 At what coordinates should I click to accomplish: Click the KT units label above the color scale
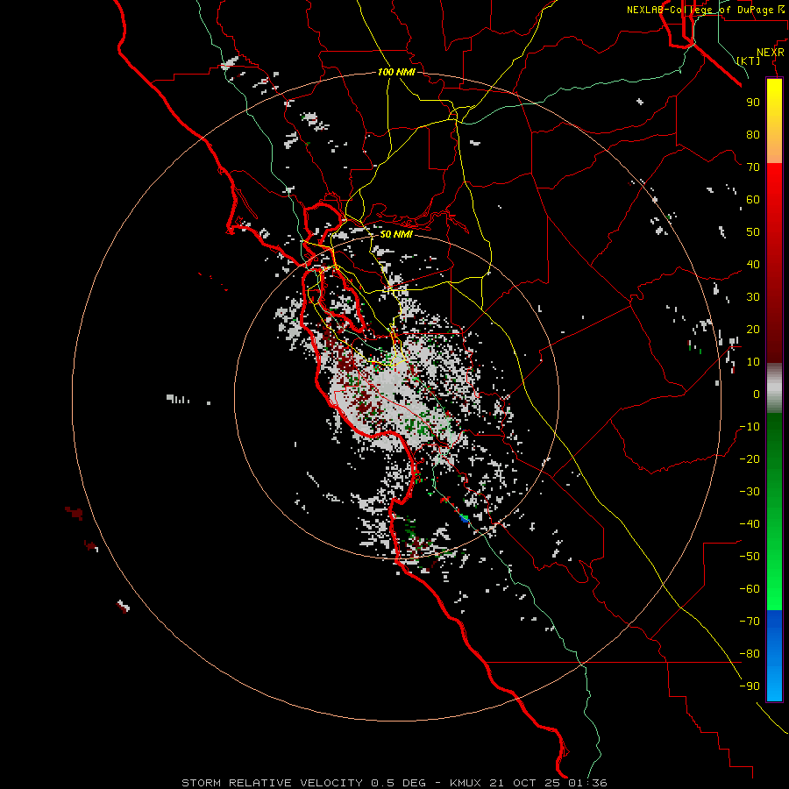click(749, 60)
